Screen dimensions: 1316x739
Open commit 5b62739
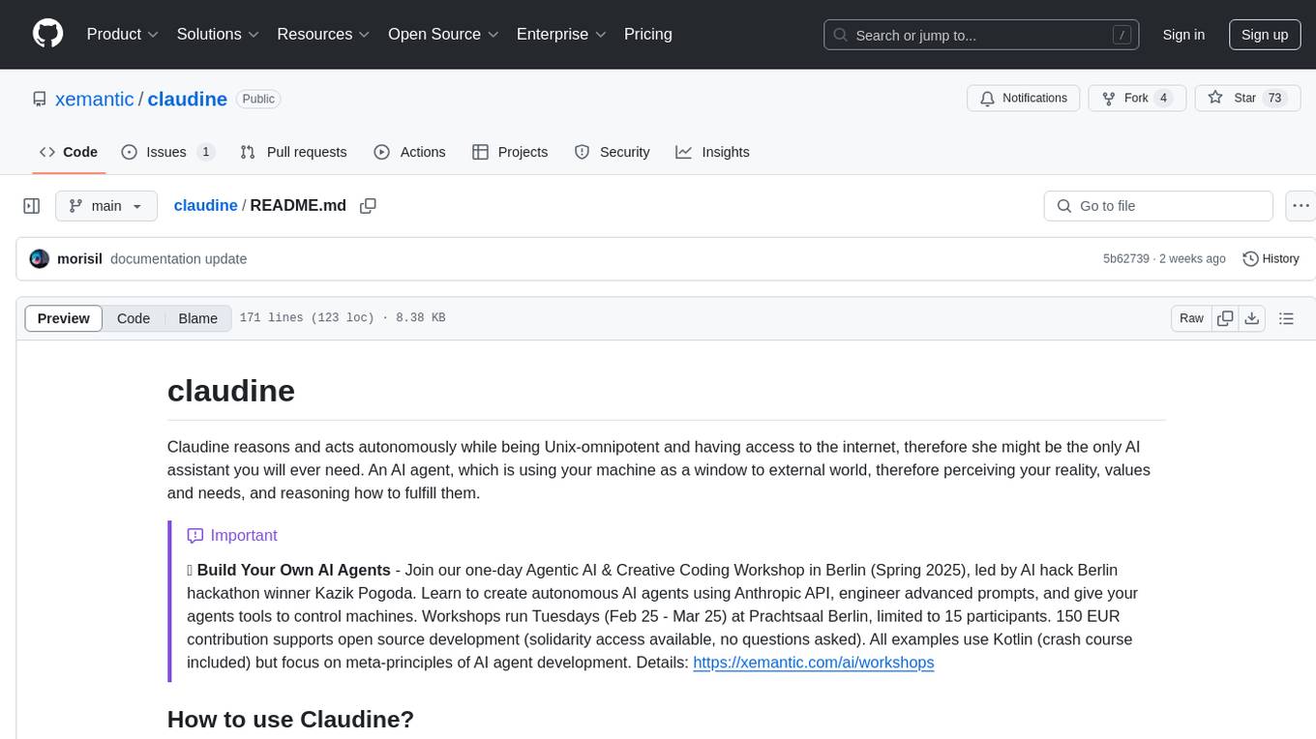pyautogui.click(x=1126, y=259)
